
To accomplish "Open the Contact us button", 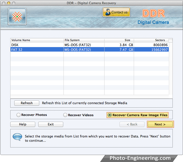I will tap(116, 12).
